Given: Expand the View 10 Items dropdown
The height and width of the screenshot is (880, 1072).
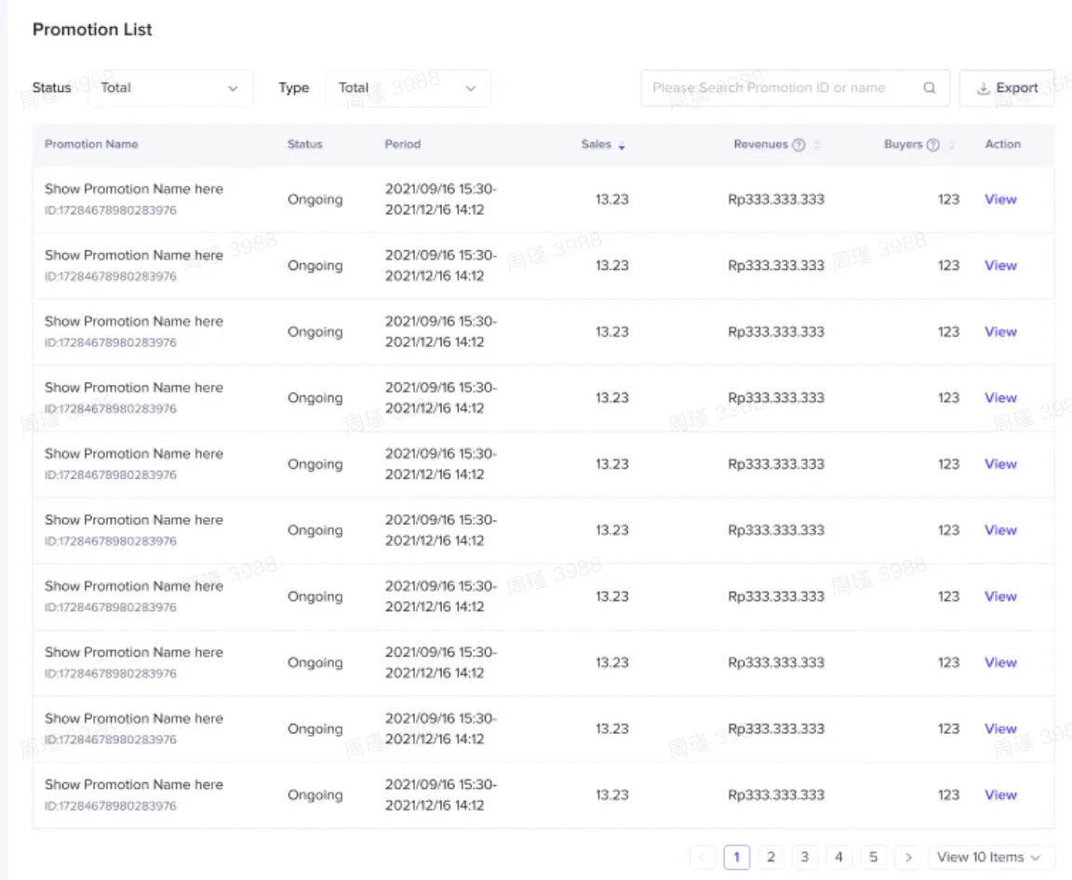Looking at the screenshot, I should coord(990,857).
